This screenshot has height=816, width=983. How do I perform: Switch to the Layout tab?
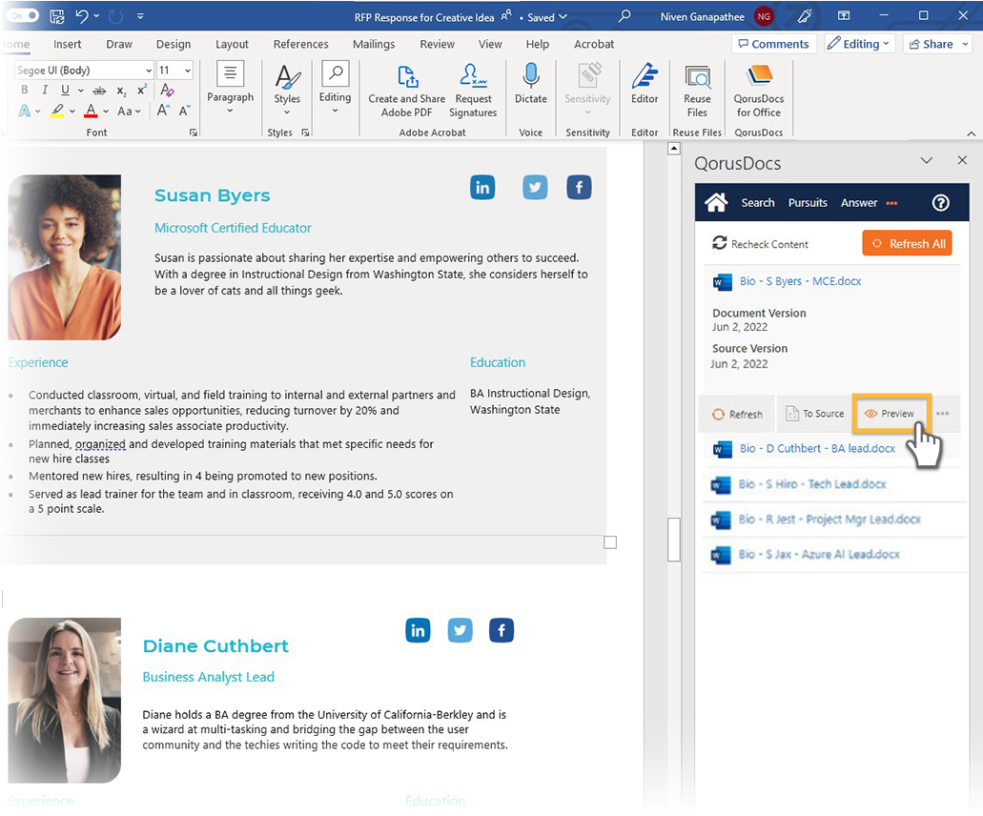click(x=232, y=44)
